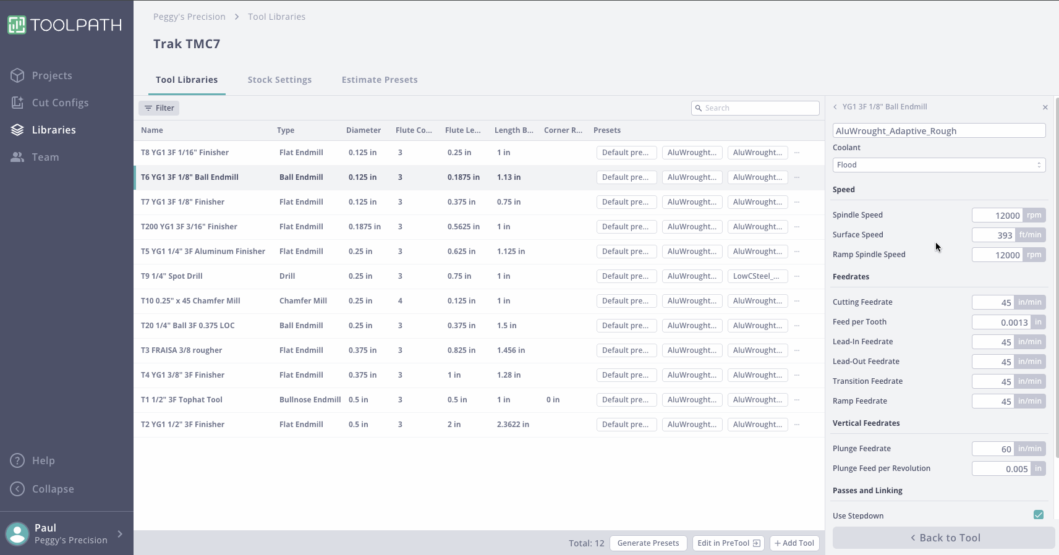Click the search magnifier icon
1059x555 pixels.
699,108
